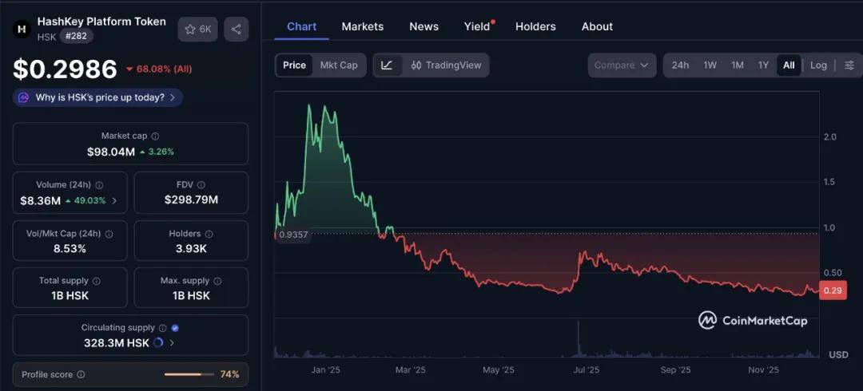The image size is (863, 391).
Task: Add HSK to watchlist with star button
Action: click(197, 30)
